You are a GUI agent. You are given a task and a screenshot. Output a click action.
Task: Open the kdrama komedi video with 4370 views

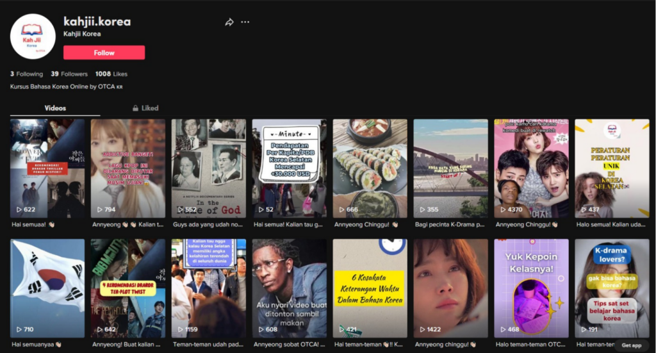point(531,168)
